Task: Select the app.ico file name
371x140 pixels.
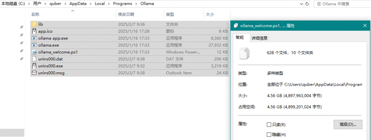Action: [45, 31]
